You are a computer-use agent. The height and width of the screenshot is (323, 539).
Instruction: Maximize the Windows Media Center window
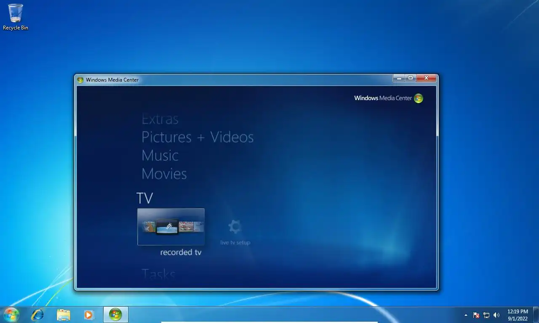[410, 78]
